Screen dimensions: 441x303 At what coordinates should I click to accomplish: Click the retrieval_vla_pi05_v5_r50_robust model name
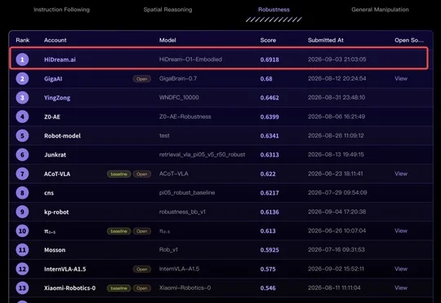[202, 155]
